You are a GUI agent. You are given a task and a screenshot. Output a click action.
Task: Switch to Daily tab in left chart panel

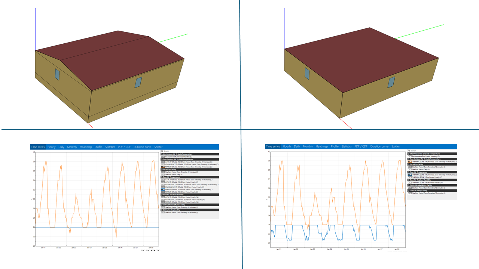pos(61,147)
